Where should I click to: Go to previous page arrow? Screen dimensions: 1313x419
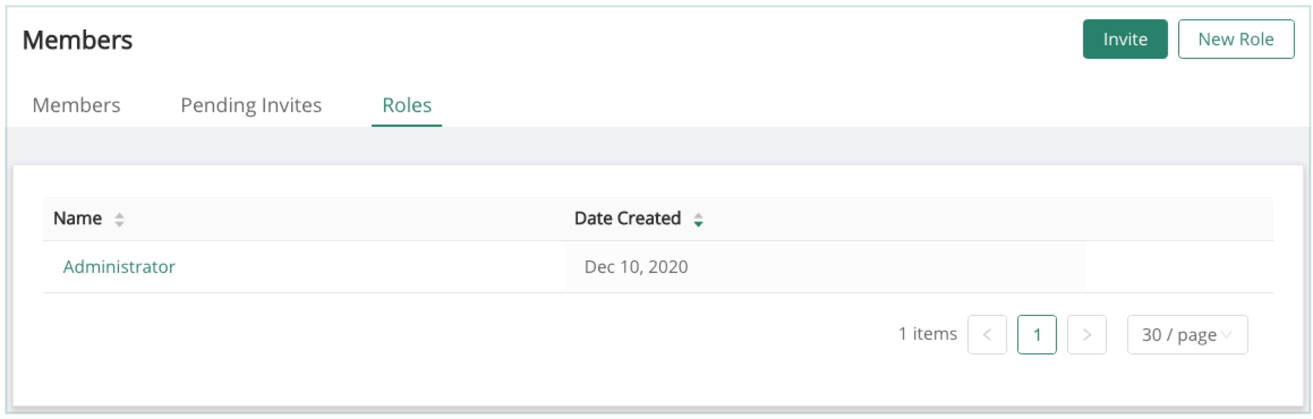click(986, 335)
